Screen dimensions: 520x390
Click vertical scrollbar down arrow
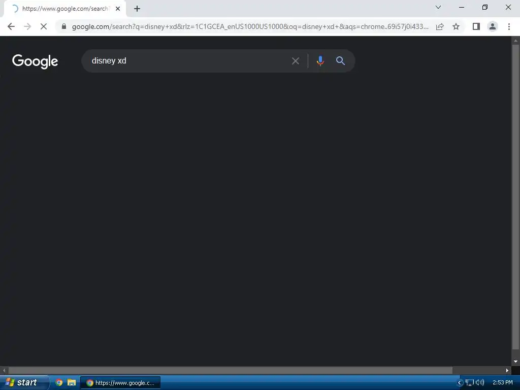tap(516, 362)
